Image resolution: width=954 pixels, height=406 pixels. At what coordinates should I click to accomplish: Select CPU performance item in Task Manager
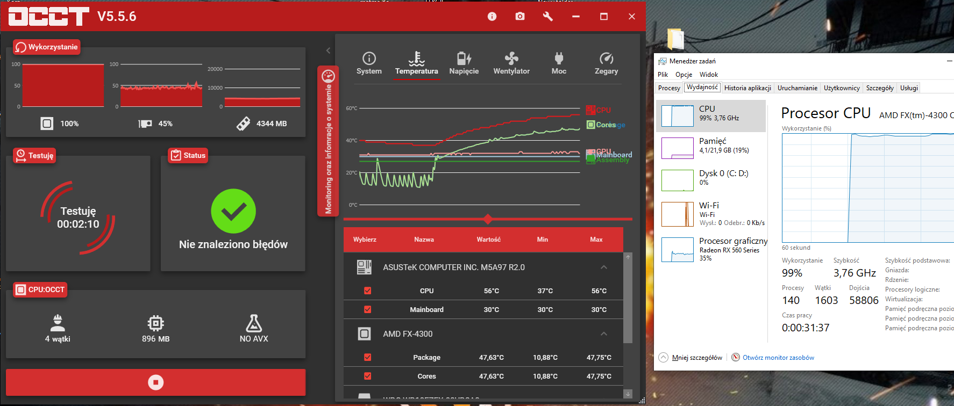click(711, 116)
